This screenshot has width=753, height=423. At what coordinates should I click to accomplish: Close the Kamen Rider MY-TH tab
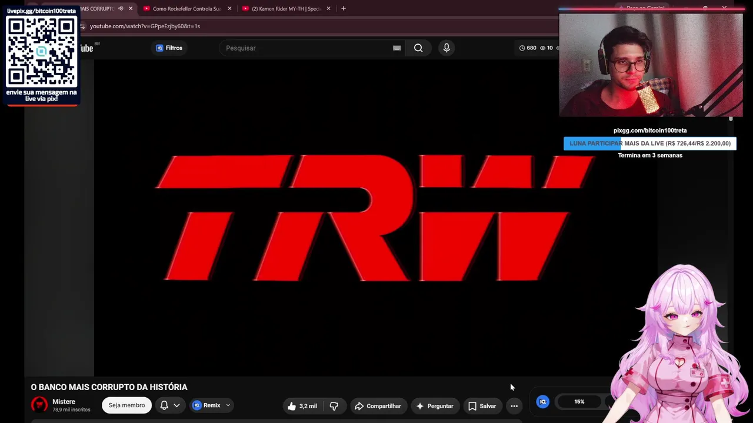tap(328, 8)
